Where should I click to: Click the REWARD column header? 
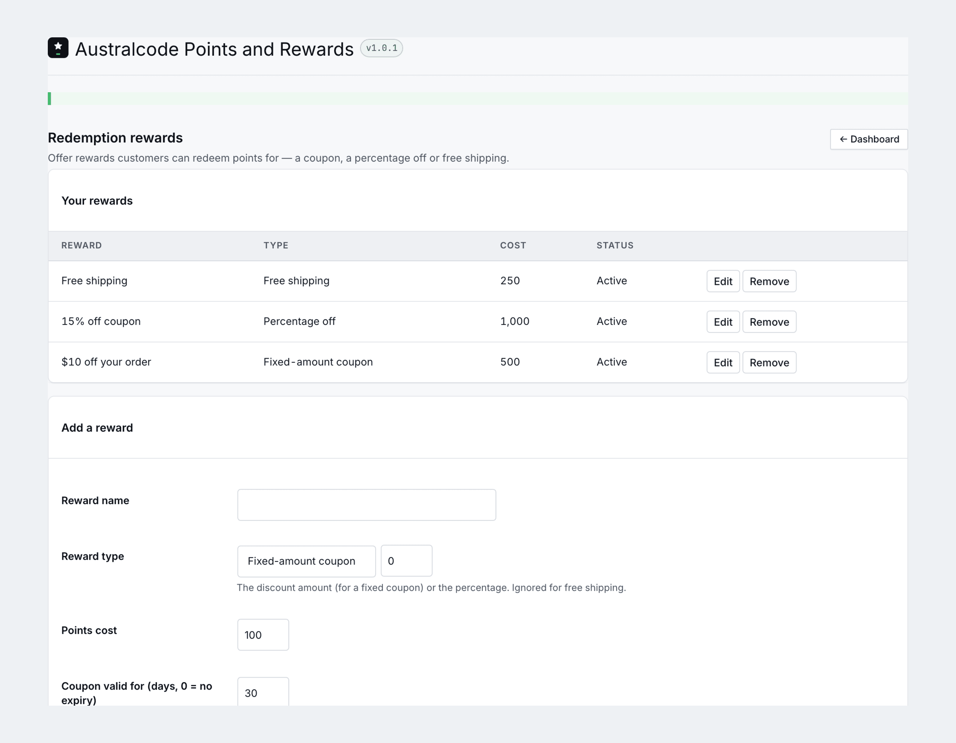[x=81, y=245]
